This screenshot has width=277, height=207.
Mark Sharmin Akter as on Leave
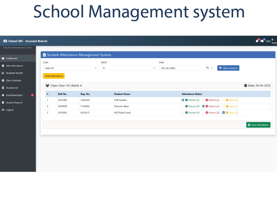coord(224,106)
